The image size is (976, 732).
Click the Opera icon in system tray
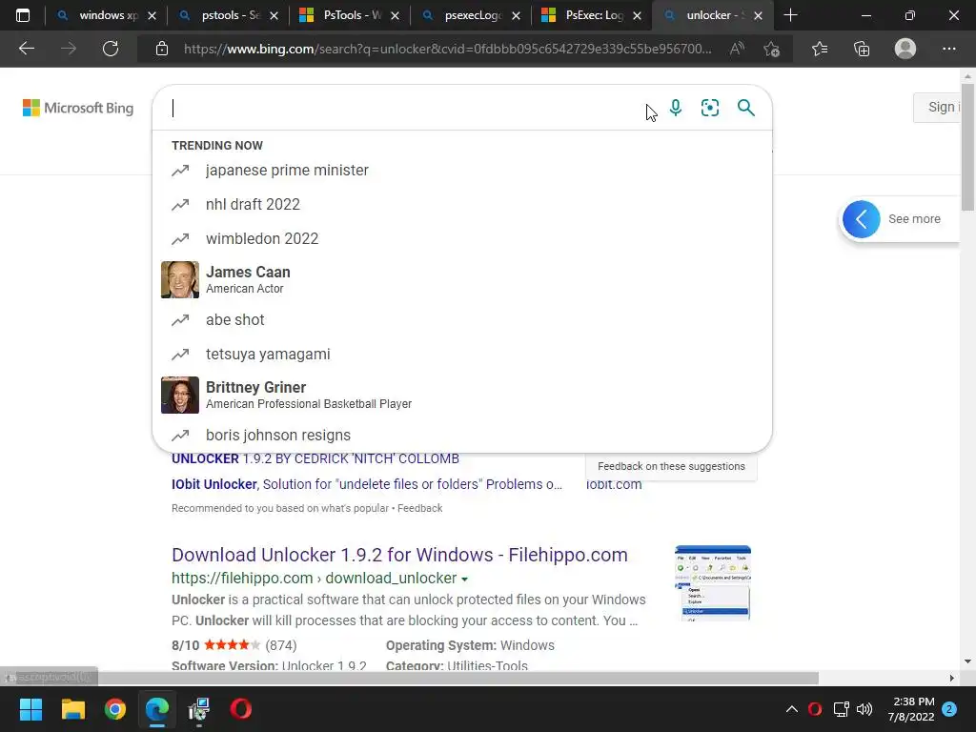coord(815,709)
